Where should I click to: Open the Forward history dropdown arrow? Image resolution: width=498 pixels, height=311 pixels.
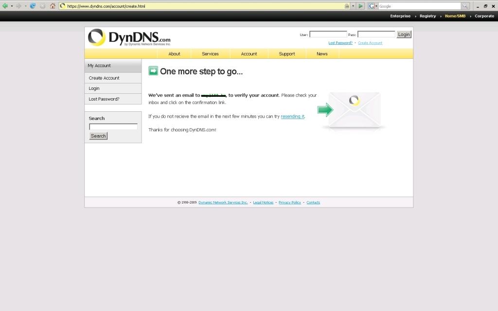click(25, 6)
